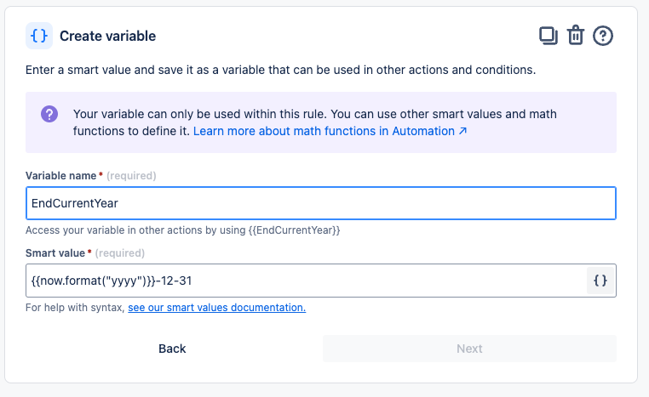Click the Smart value label
Image resolution: width=649 pixels, height=397 pixels.
(55, 253)
